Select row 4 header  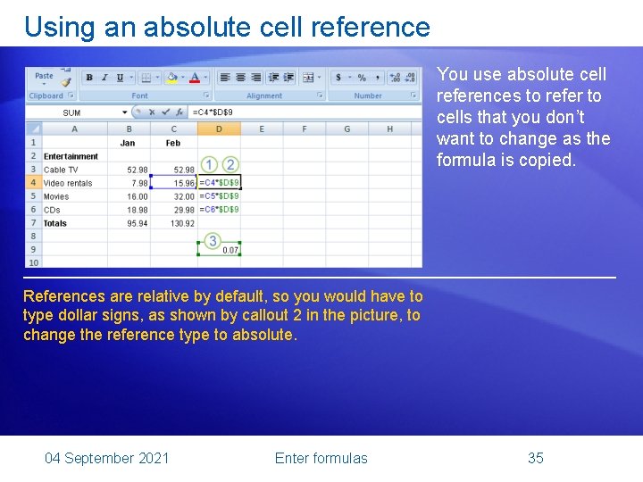click(34, 182)
